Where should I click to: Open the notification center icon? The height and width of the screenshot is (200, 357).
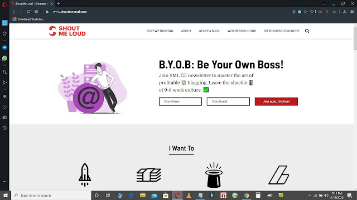(350, 195)
